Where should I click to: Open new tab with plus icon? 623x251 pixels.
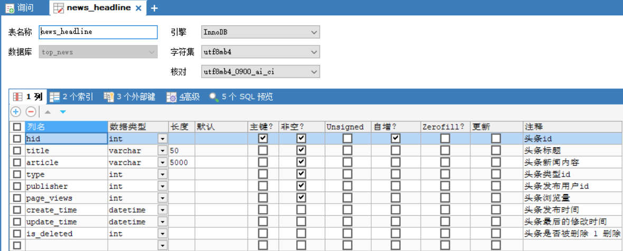tap(154, 8)
